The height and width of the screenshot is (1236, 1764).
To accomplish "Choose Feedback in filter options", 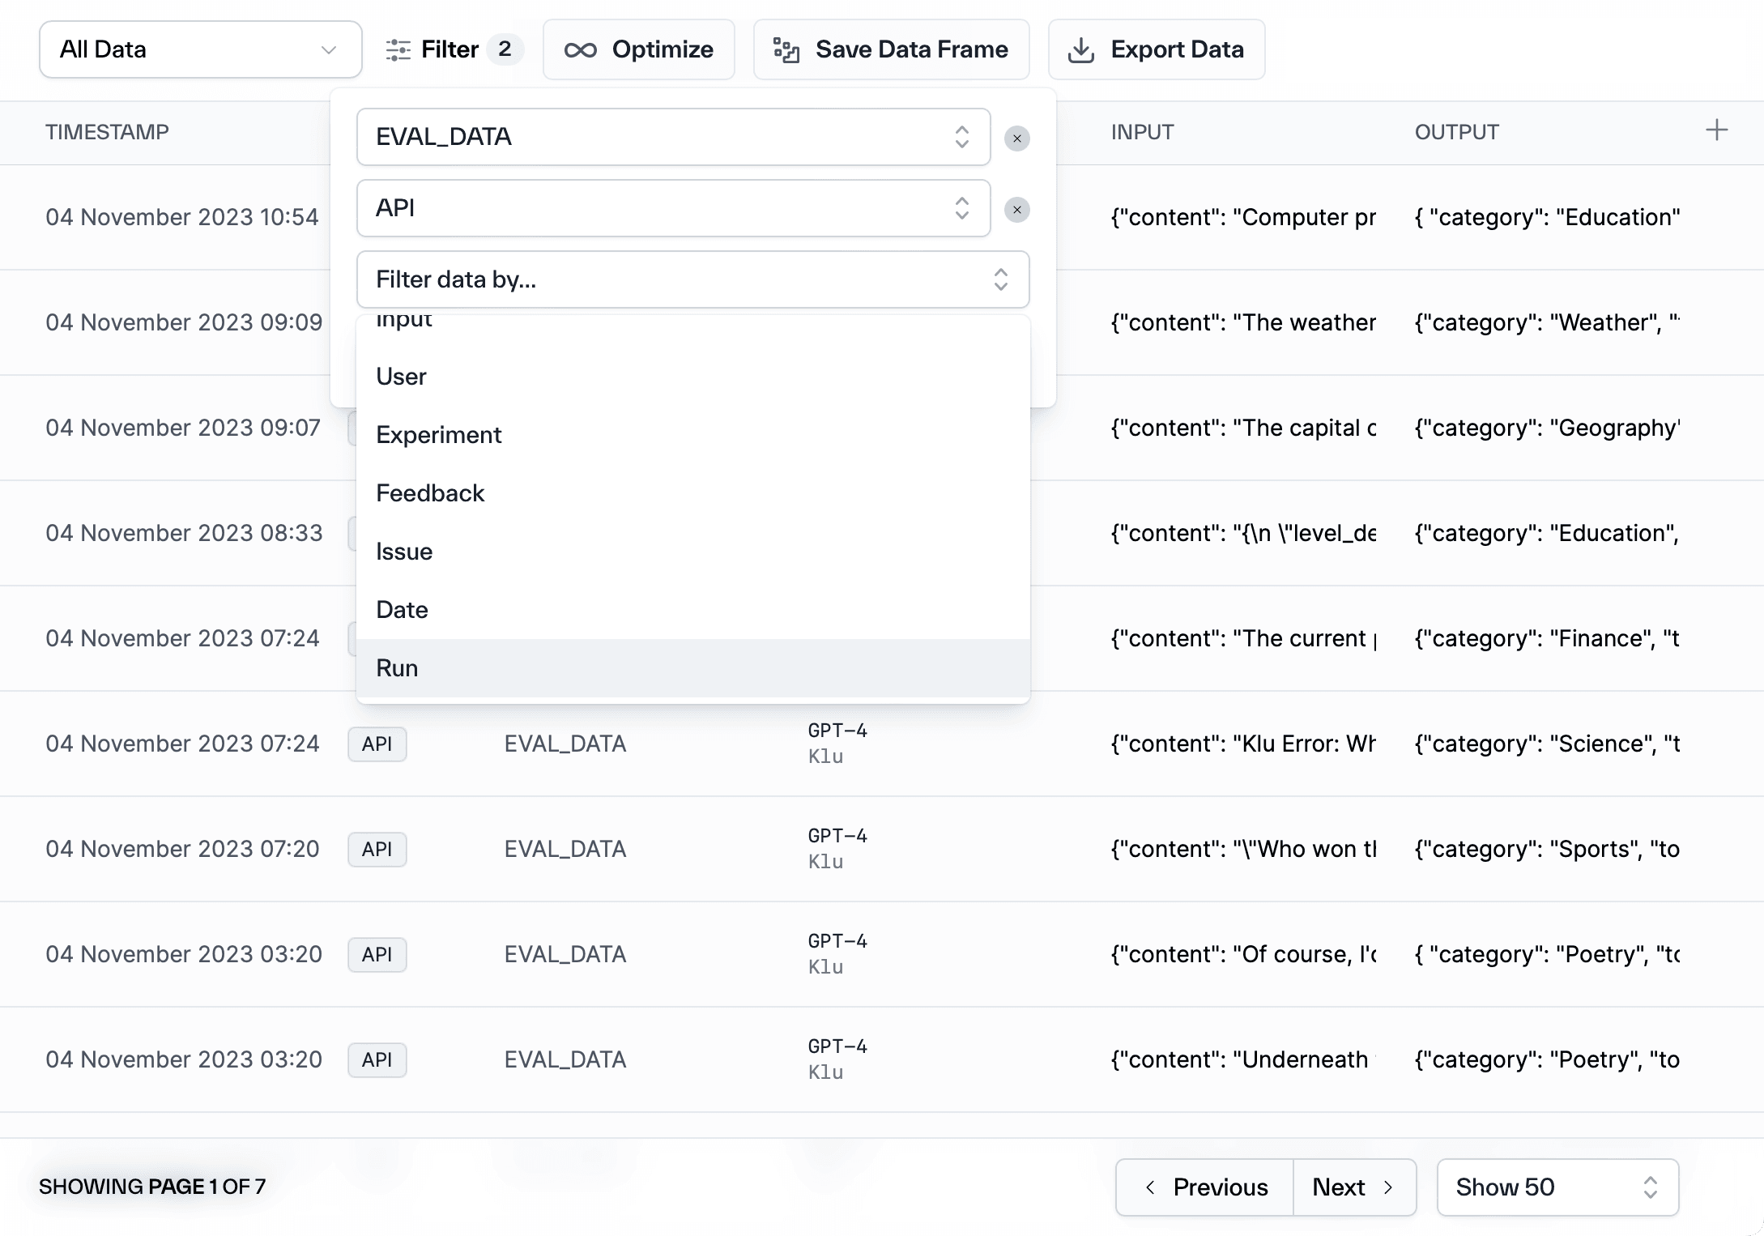I will coord(430,493).
